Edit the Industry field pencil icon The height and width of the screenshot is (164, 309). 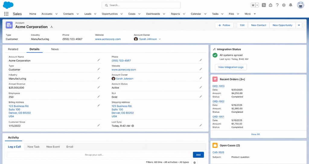click(x=99, y=78)
